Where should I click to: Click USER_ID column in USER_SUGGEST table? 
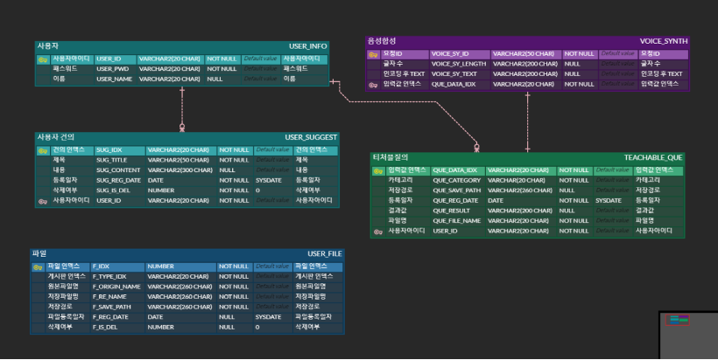tap(109, 201)
